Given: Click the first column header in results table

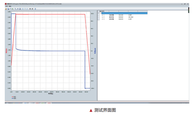Looking at the screenshot, I should [x=104, y=11].
